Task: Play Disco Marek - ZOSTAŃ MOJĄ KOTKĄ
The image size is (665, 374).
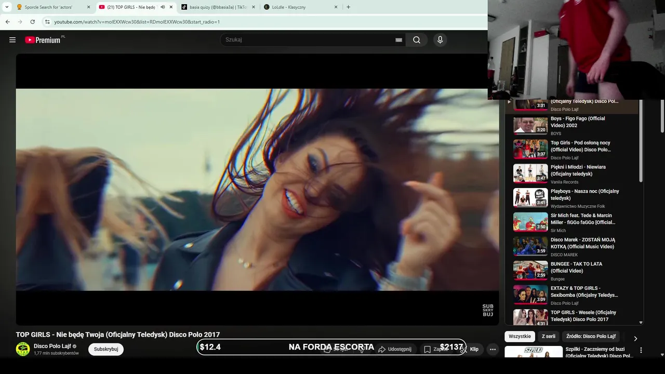Action: pos(583,243)
